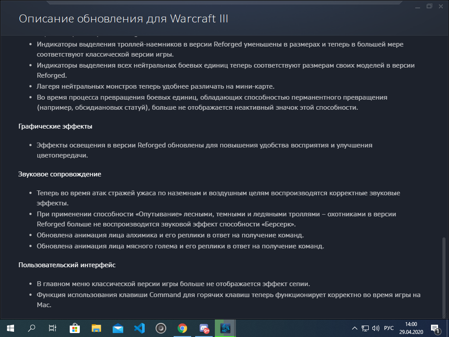The width and height of the screenshot is (449, 337).
Task: Launch Microsoft Store from the taskbar
Action: tap(75, 328)
